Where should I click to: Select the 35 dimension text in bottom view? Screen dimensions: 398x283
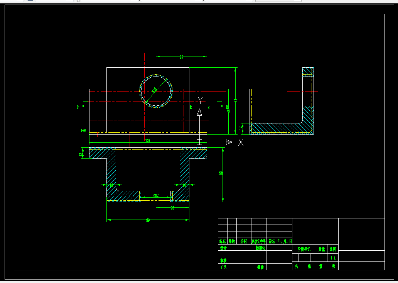click(172, 208)
